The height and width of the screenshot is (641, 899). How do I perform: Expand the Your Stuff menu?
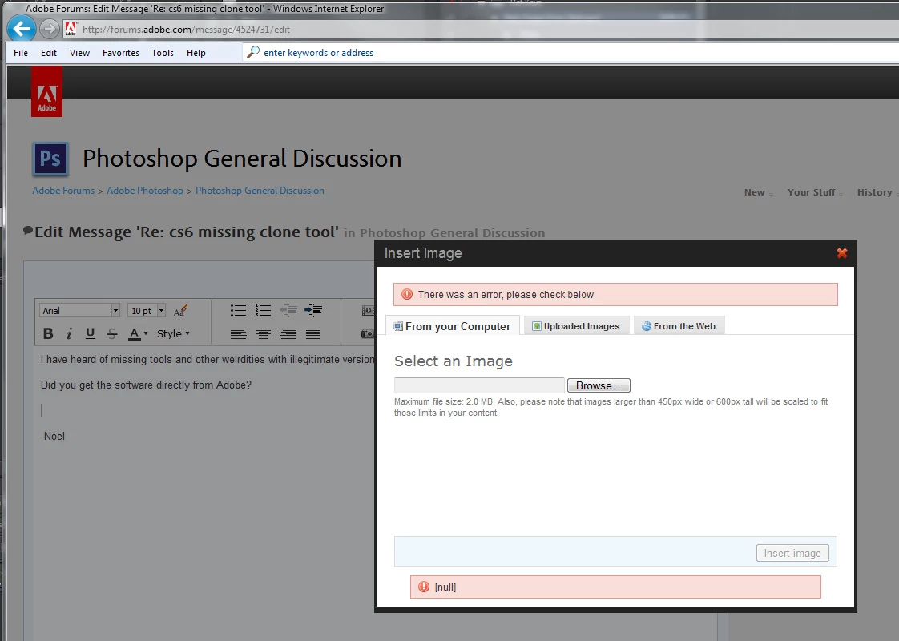tap(816, 192)
